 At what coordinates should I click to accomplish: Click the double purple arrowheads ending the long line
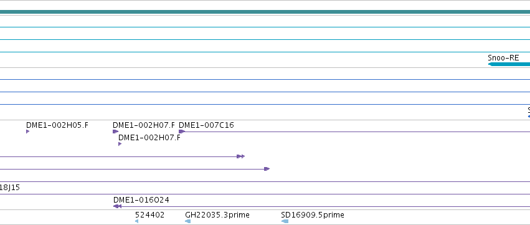tap(240, 156)
